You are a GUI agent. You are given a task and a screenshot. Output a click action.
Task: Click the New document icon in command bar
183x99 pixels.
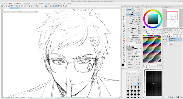(4, 6)
